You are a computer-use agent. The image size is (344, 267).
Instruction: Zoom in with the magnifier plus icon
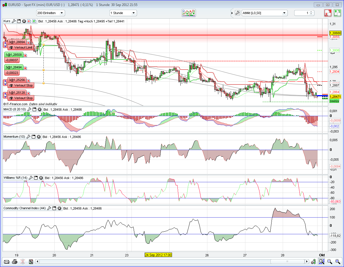pos(338,262)
